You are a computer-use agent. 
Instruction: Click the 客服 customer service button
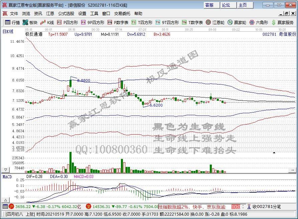(x=211, y=5)
